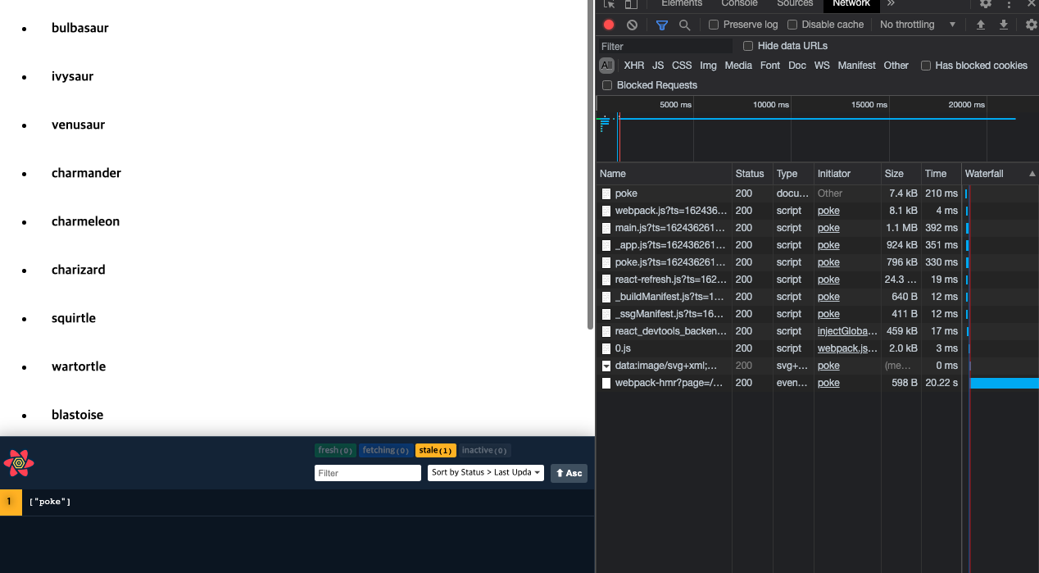Toggle the stale (1) status filter
The height and width of the screenshot is (573, 1039).
436,450
